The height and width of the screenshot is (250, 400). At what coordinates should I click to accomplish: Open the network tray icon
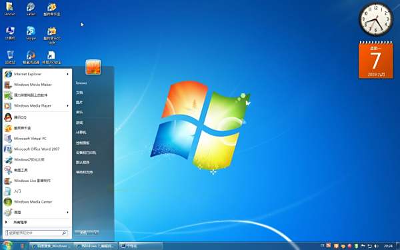tap(369, 246)
